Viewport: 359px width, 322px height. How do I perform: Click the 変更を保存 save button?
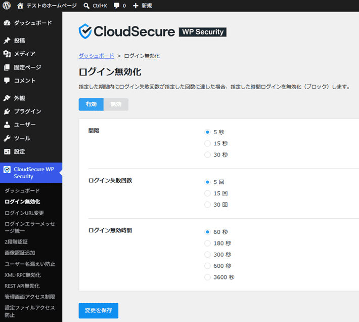(99, 310)
